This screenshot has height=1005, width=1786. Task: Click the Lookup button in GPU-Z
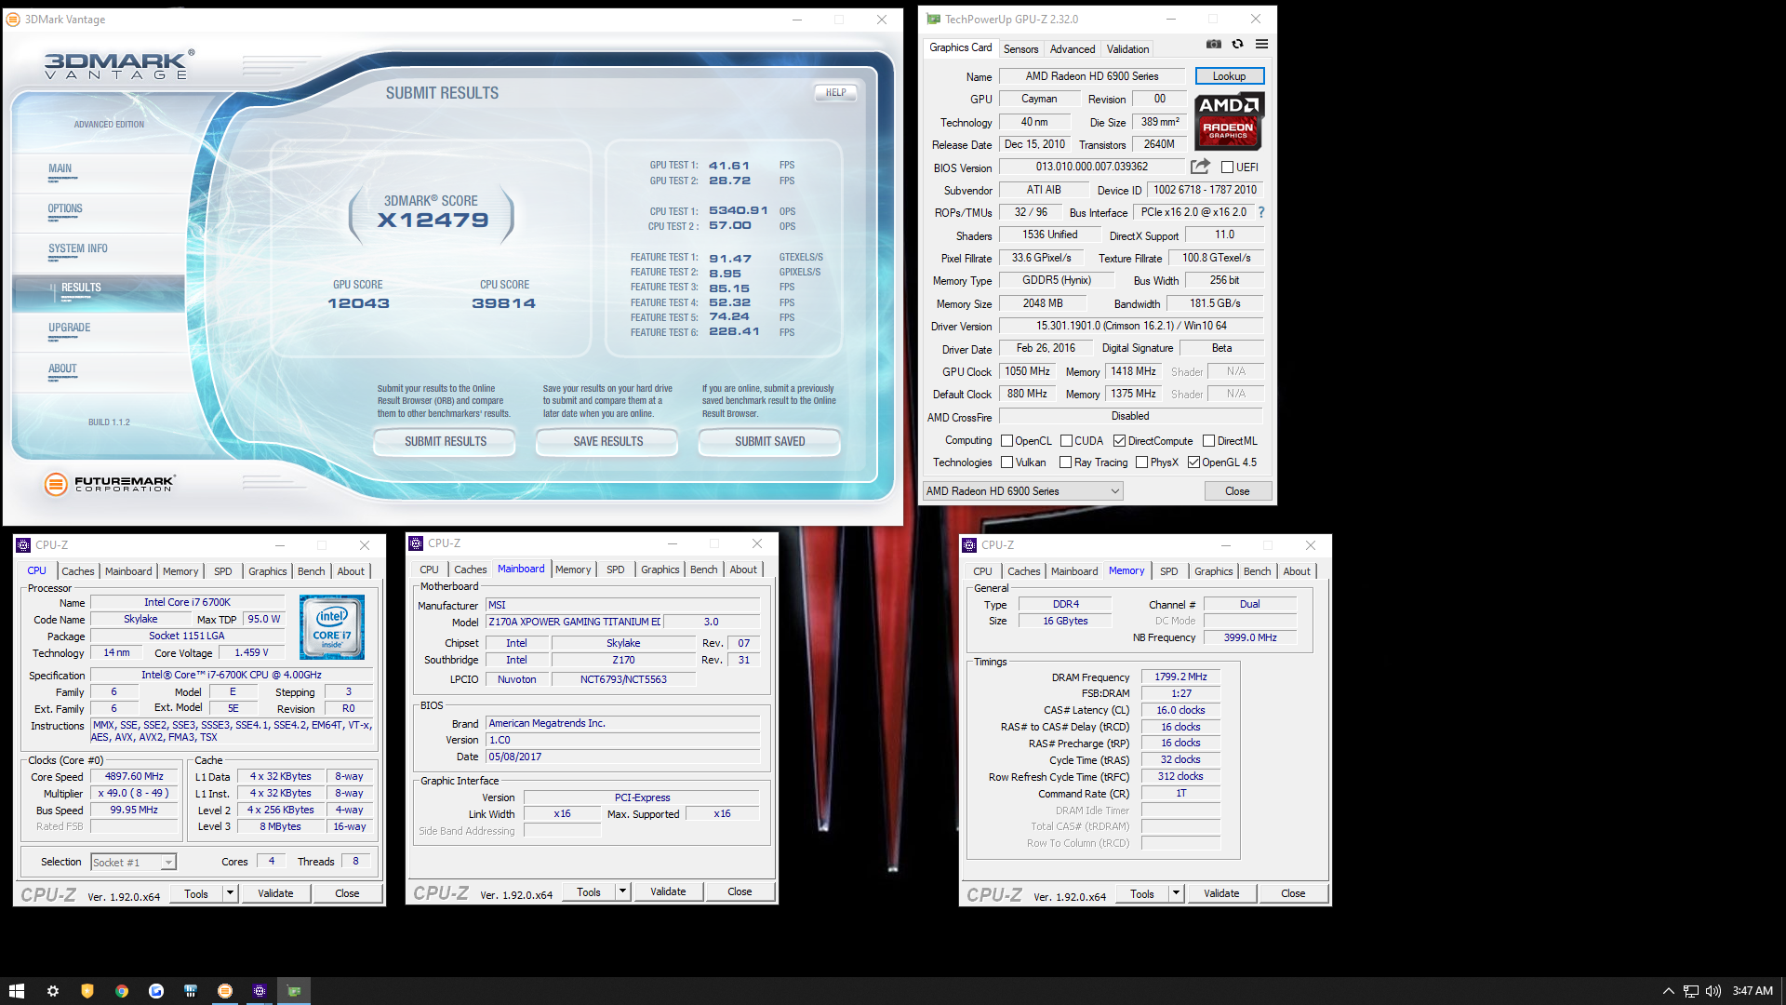pos(1229,76)
